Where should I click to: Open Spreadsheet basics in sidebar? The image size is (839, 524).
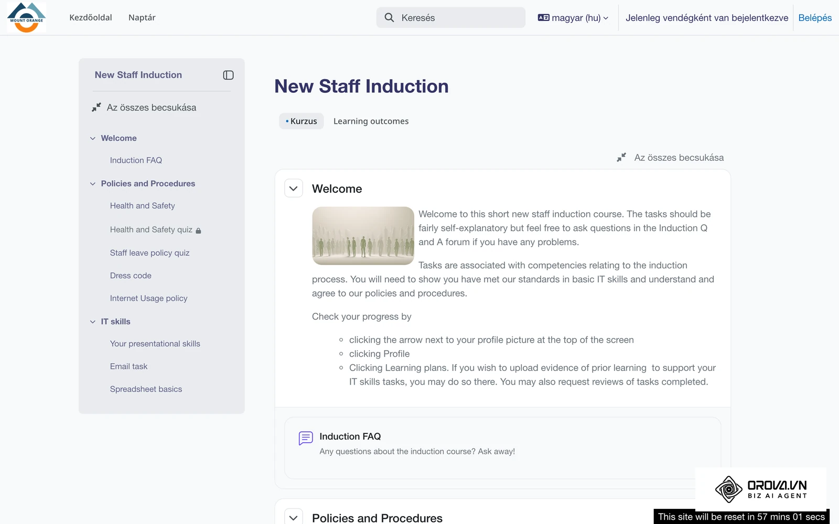[146, 389]
